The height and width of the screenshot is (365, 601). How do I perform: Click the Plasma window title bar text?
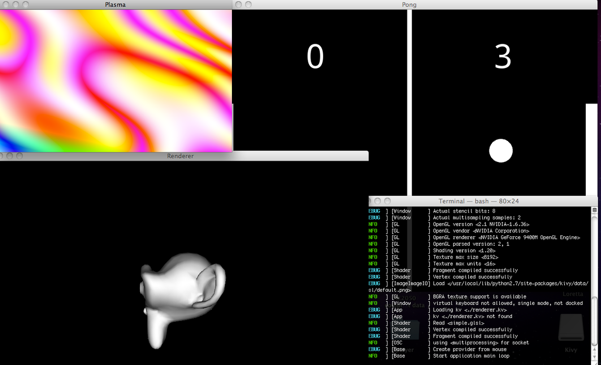coord(115,5)
